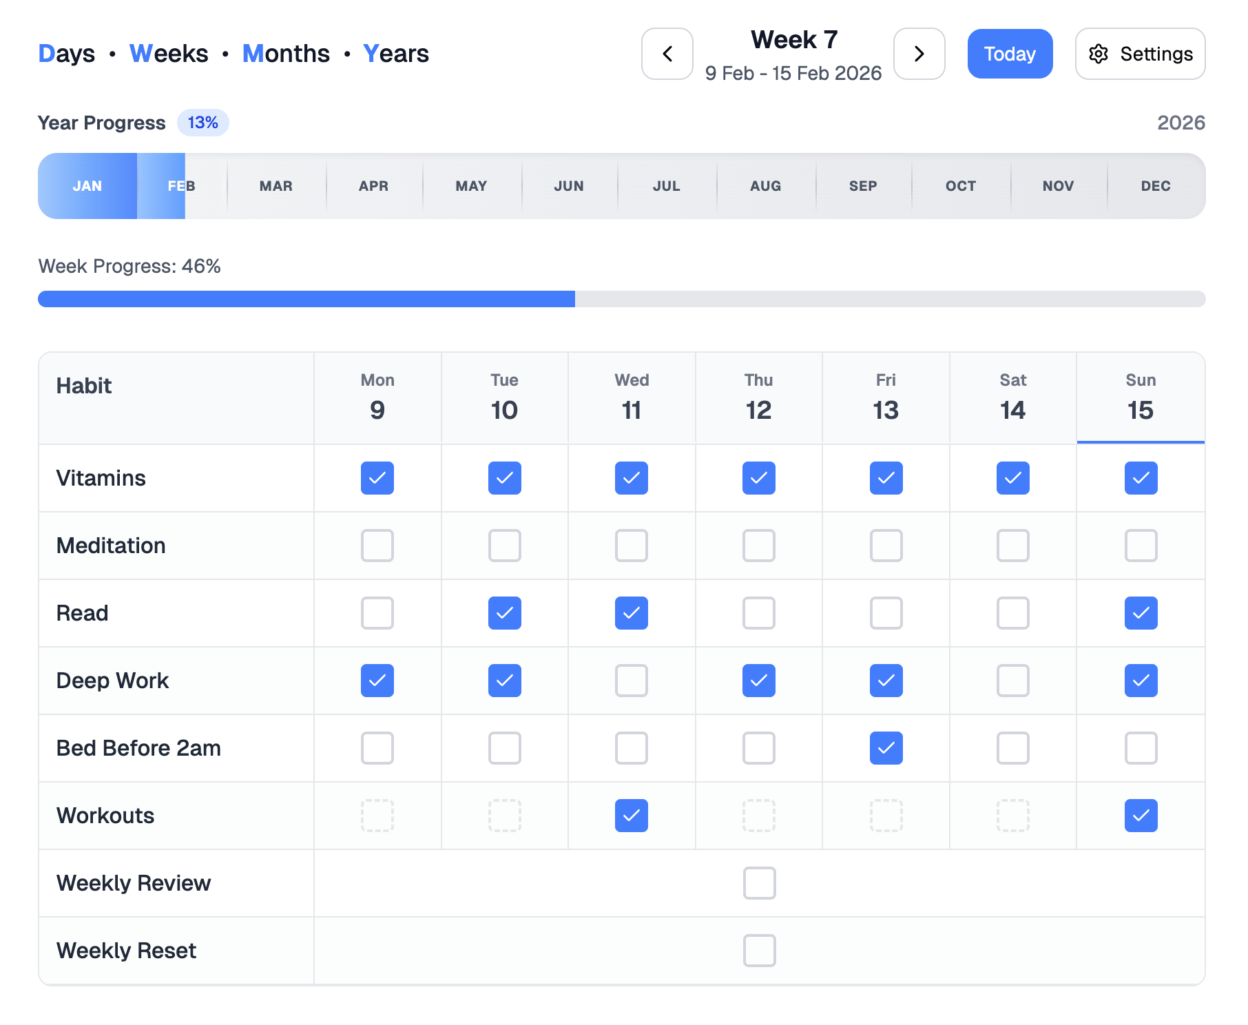The height and width of the screenshot is (1025, 1248).
Task: Click the Today button
Action: [1010, 53]
